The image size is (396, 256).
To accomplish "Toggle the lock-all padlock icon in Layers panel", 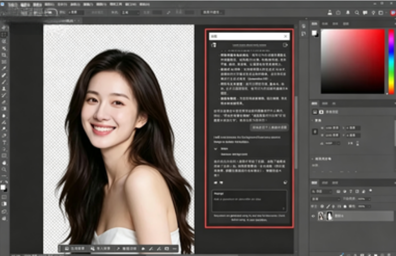I will [345, 206].
